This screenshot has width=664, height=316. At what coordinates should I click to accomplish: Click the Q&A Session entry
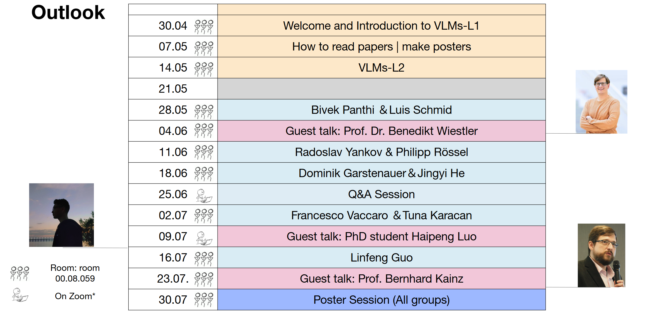tap(381, 194)
